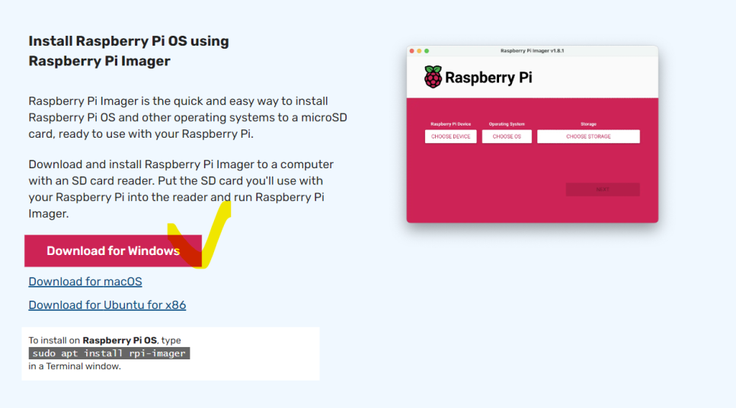Viewport: 736px width, 408px height.
Task: Minimize the Imager window with yellow dot
Action: pyautogui.click(x=419, y=51)
